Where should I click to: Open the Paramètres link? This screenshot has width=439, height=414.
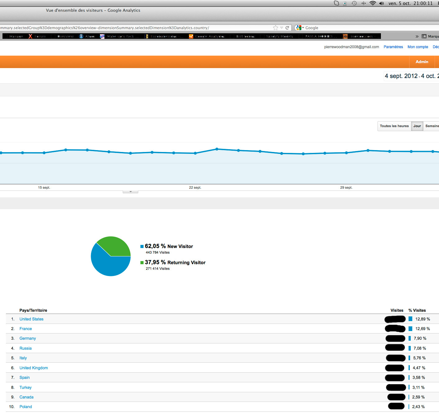coord(393,47)
